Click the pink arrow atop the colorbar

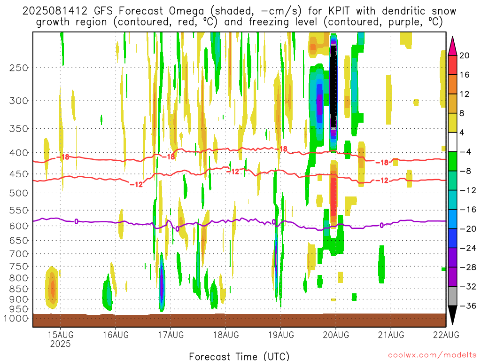(x=452, y=46)
